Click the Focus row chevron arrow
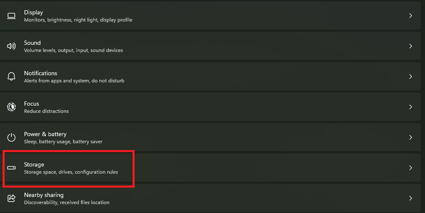425x213 pixels. point(411,107)
